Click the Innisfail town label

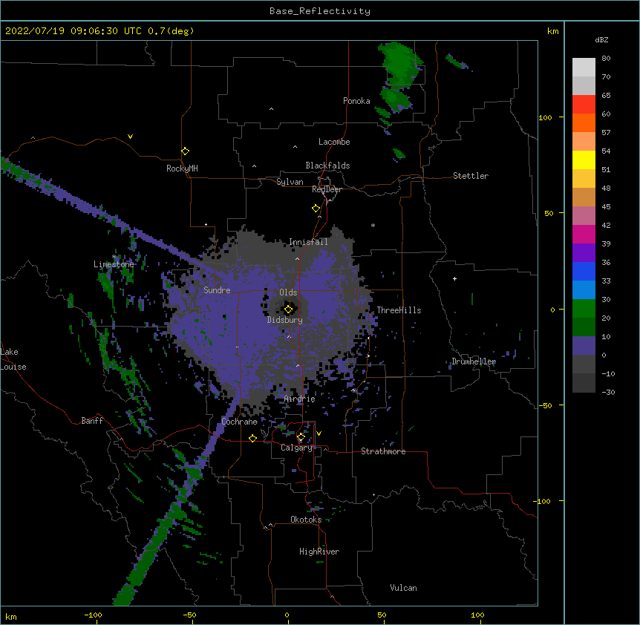click(308, 242)
